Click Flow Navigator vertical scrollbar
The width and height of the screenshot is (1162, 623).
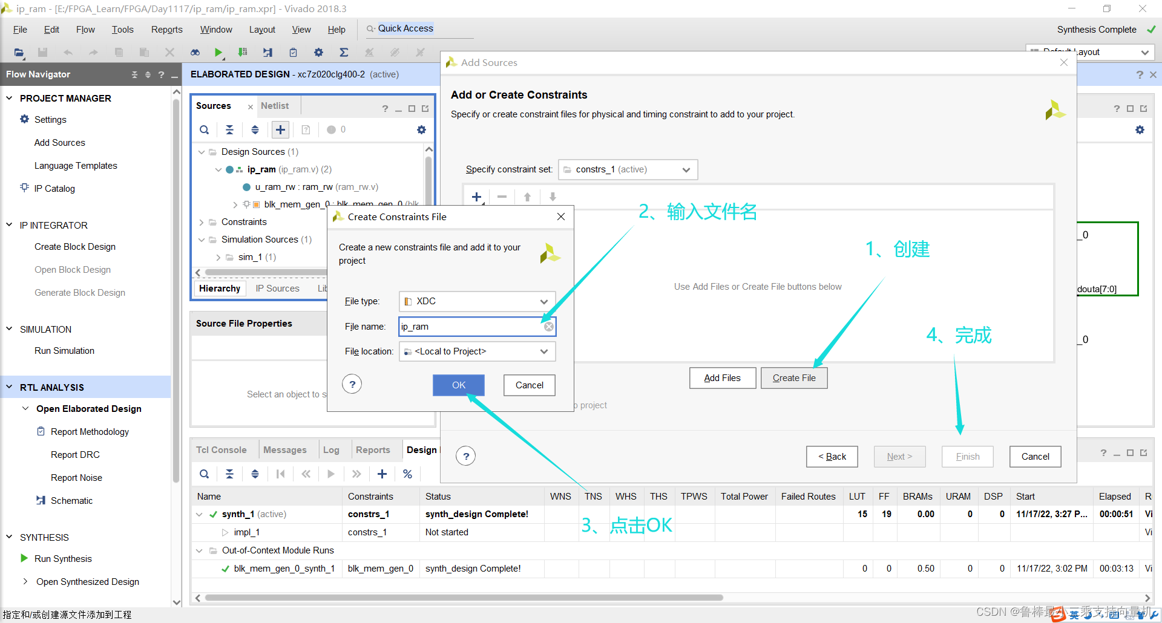(176, 290)
